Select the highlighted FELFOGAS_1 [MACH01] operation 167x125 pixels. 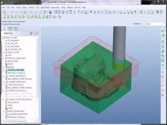coord(16,70)
